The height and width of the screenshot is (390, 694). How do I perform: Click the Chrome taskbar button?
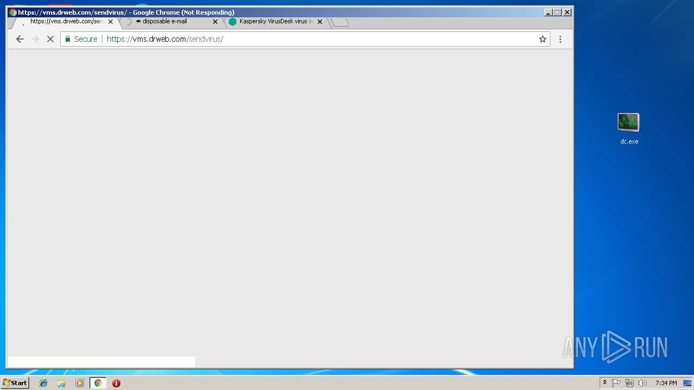[x=98, y=383]
